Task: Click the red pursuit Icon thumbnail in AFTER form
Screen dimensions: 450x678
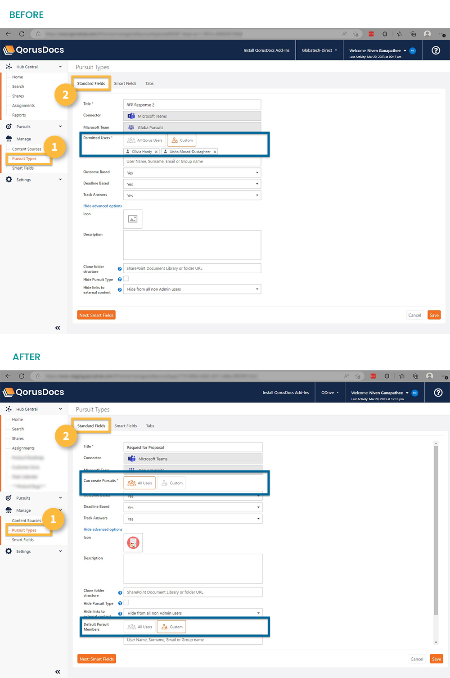Action: pos(133,543)
